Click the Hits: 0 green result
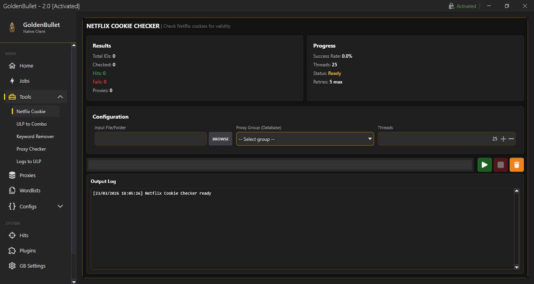 [x=99, y=73]
